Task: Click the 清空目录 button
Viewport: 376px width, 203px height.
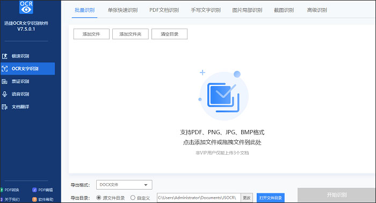Action: [170, 34]
